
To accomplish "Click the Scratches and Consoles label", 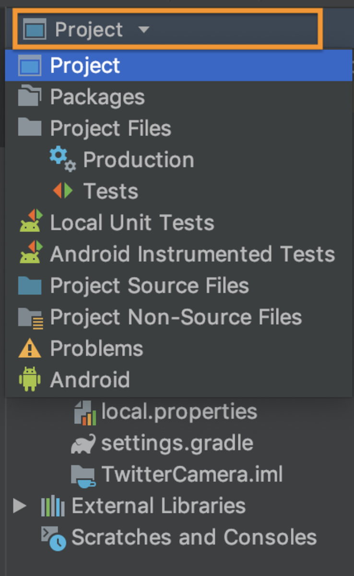I will 194,538.
